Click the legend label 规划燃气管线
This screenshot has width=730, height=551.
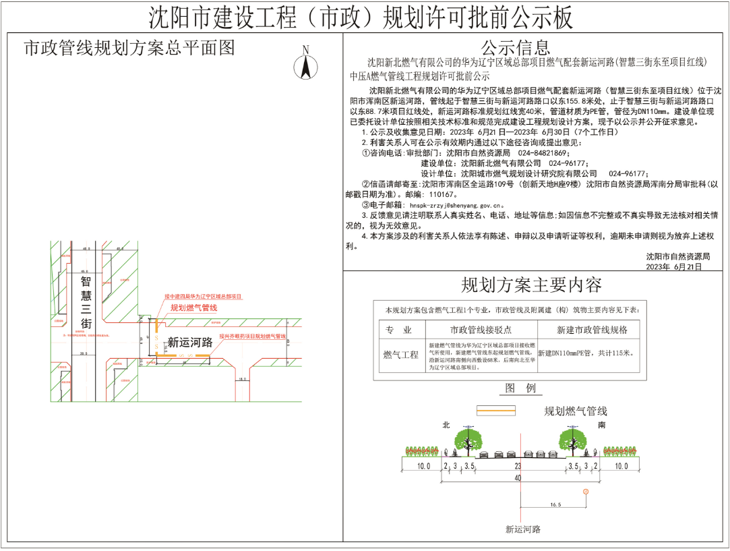[x=576, y=411]
